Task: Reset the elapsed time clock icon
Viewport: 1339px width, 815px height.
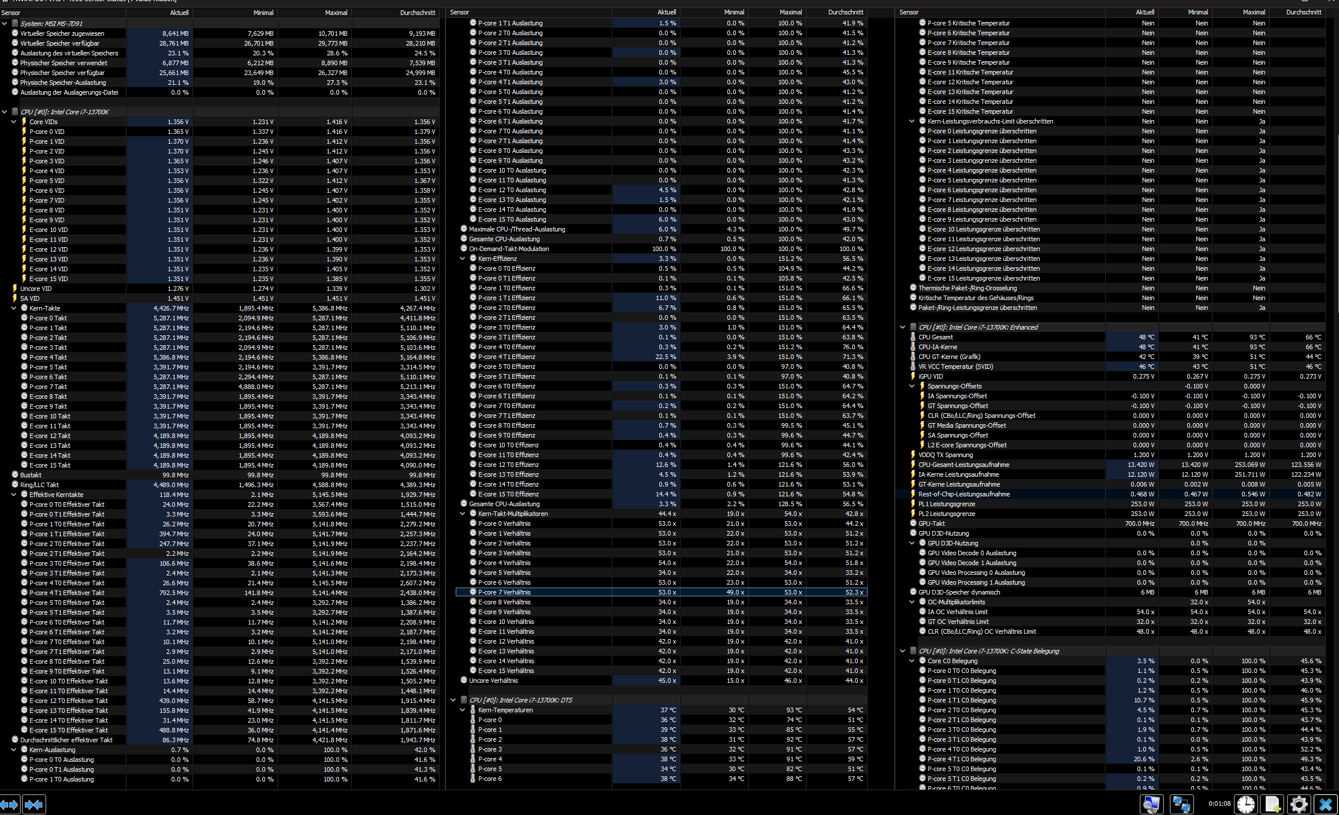Action: pos(1245,804)
